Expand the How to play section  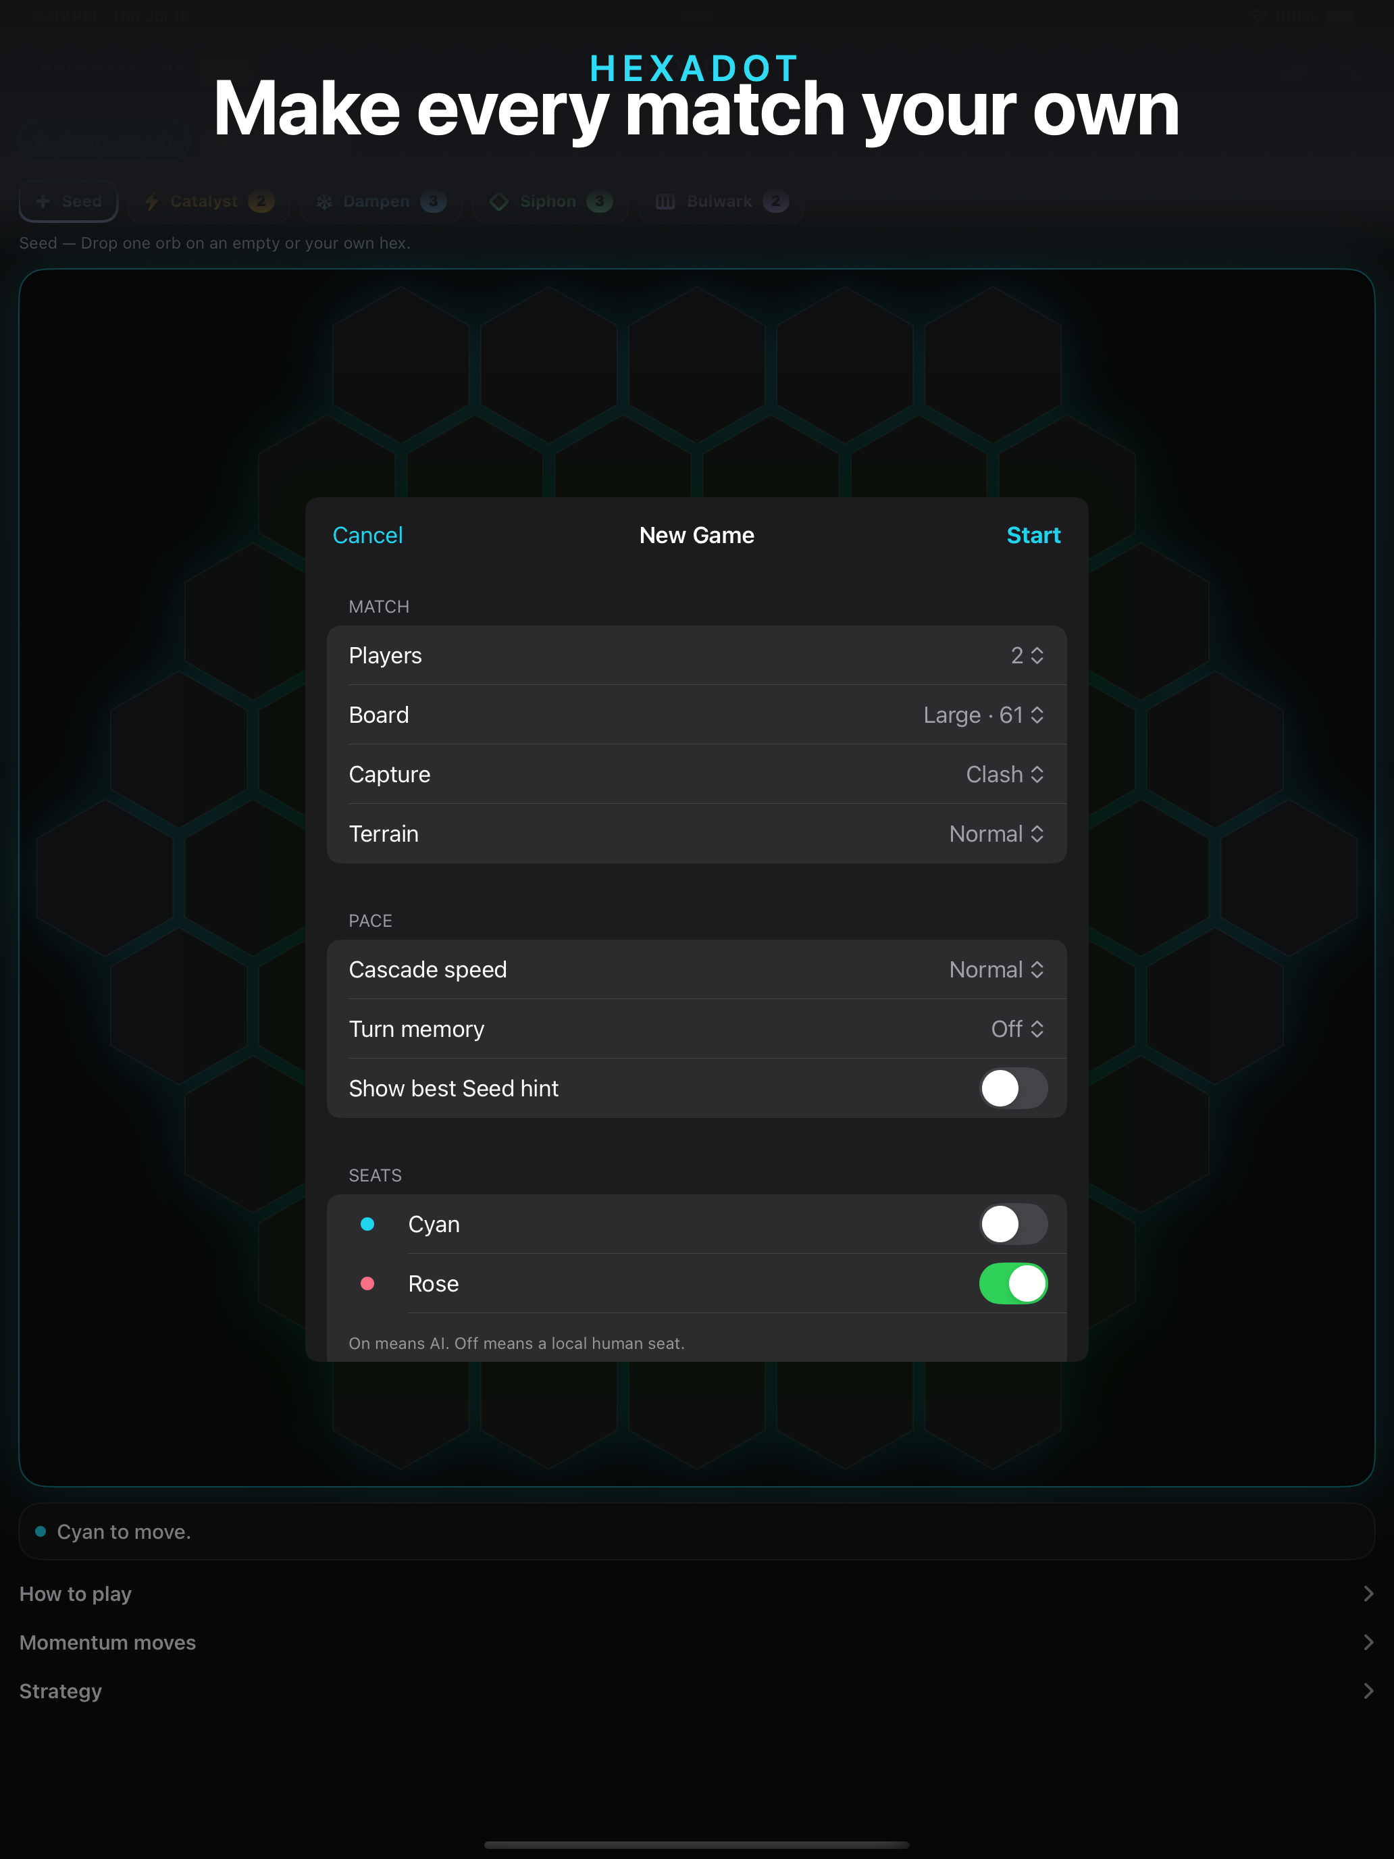696,1594
